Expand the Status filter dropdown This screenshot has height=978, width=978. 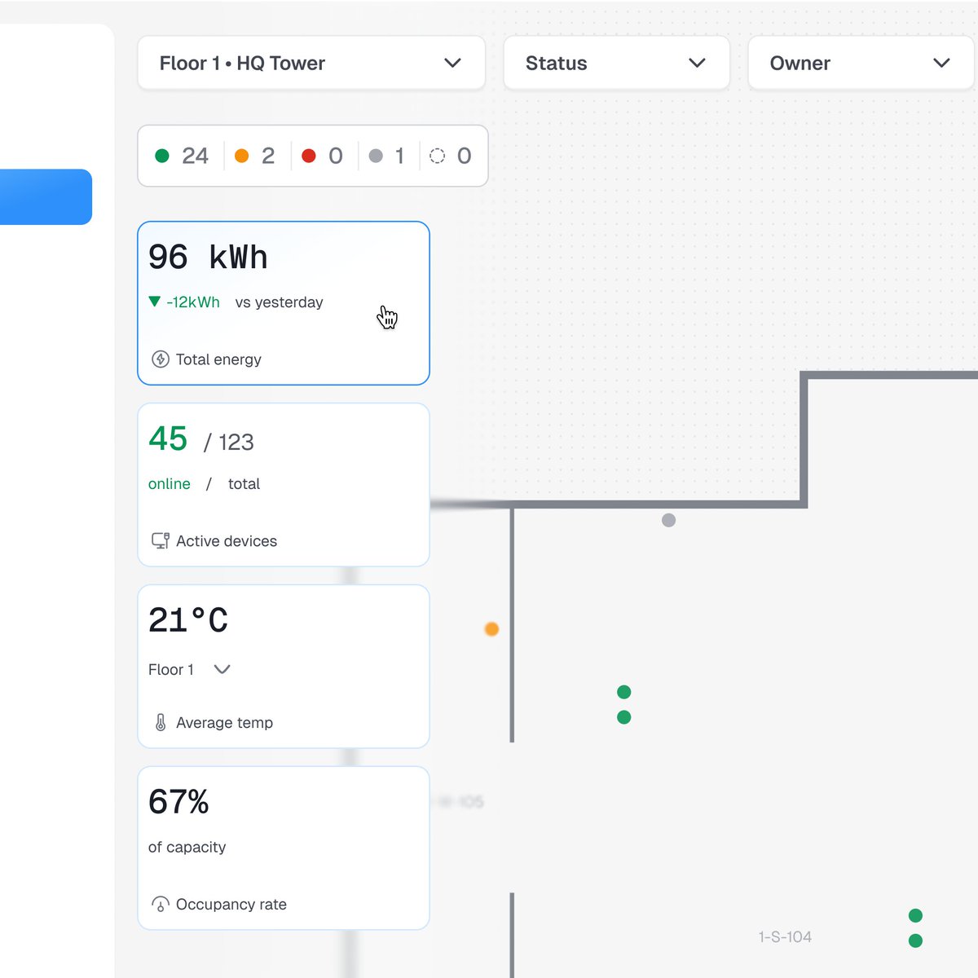click(x=616, y=63)
